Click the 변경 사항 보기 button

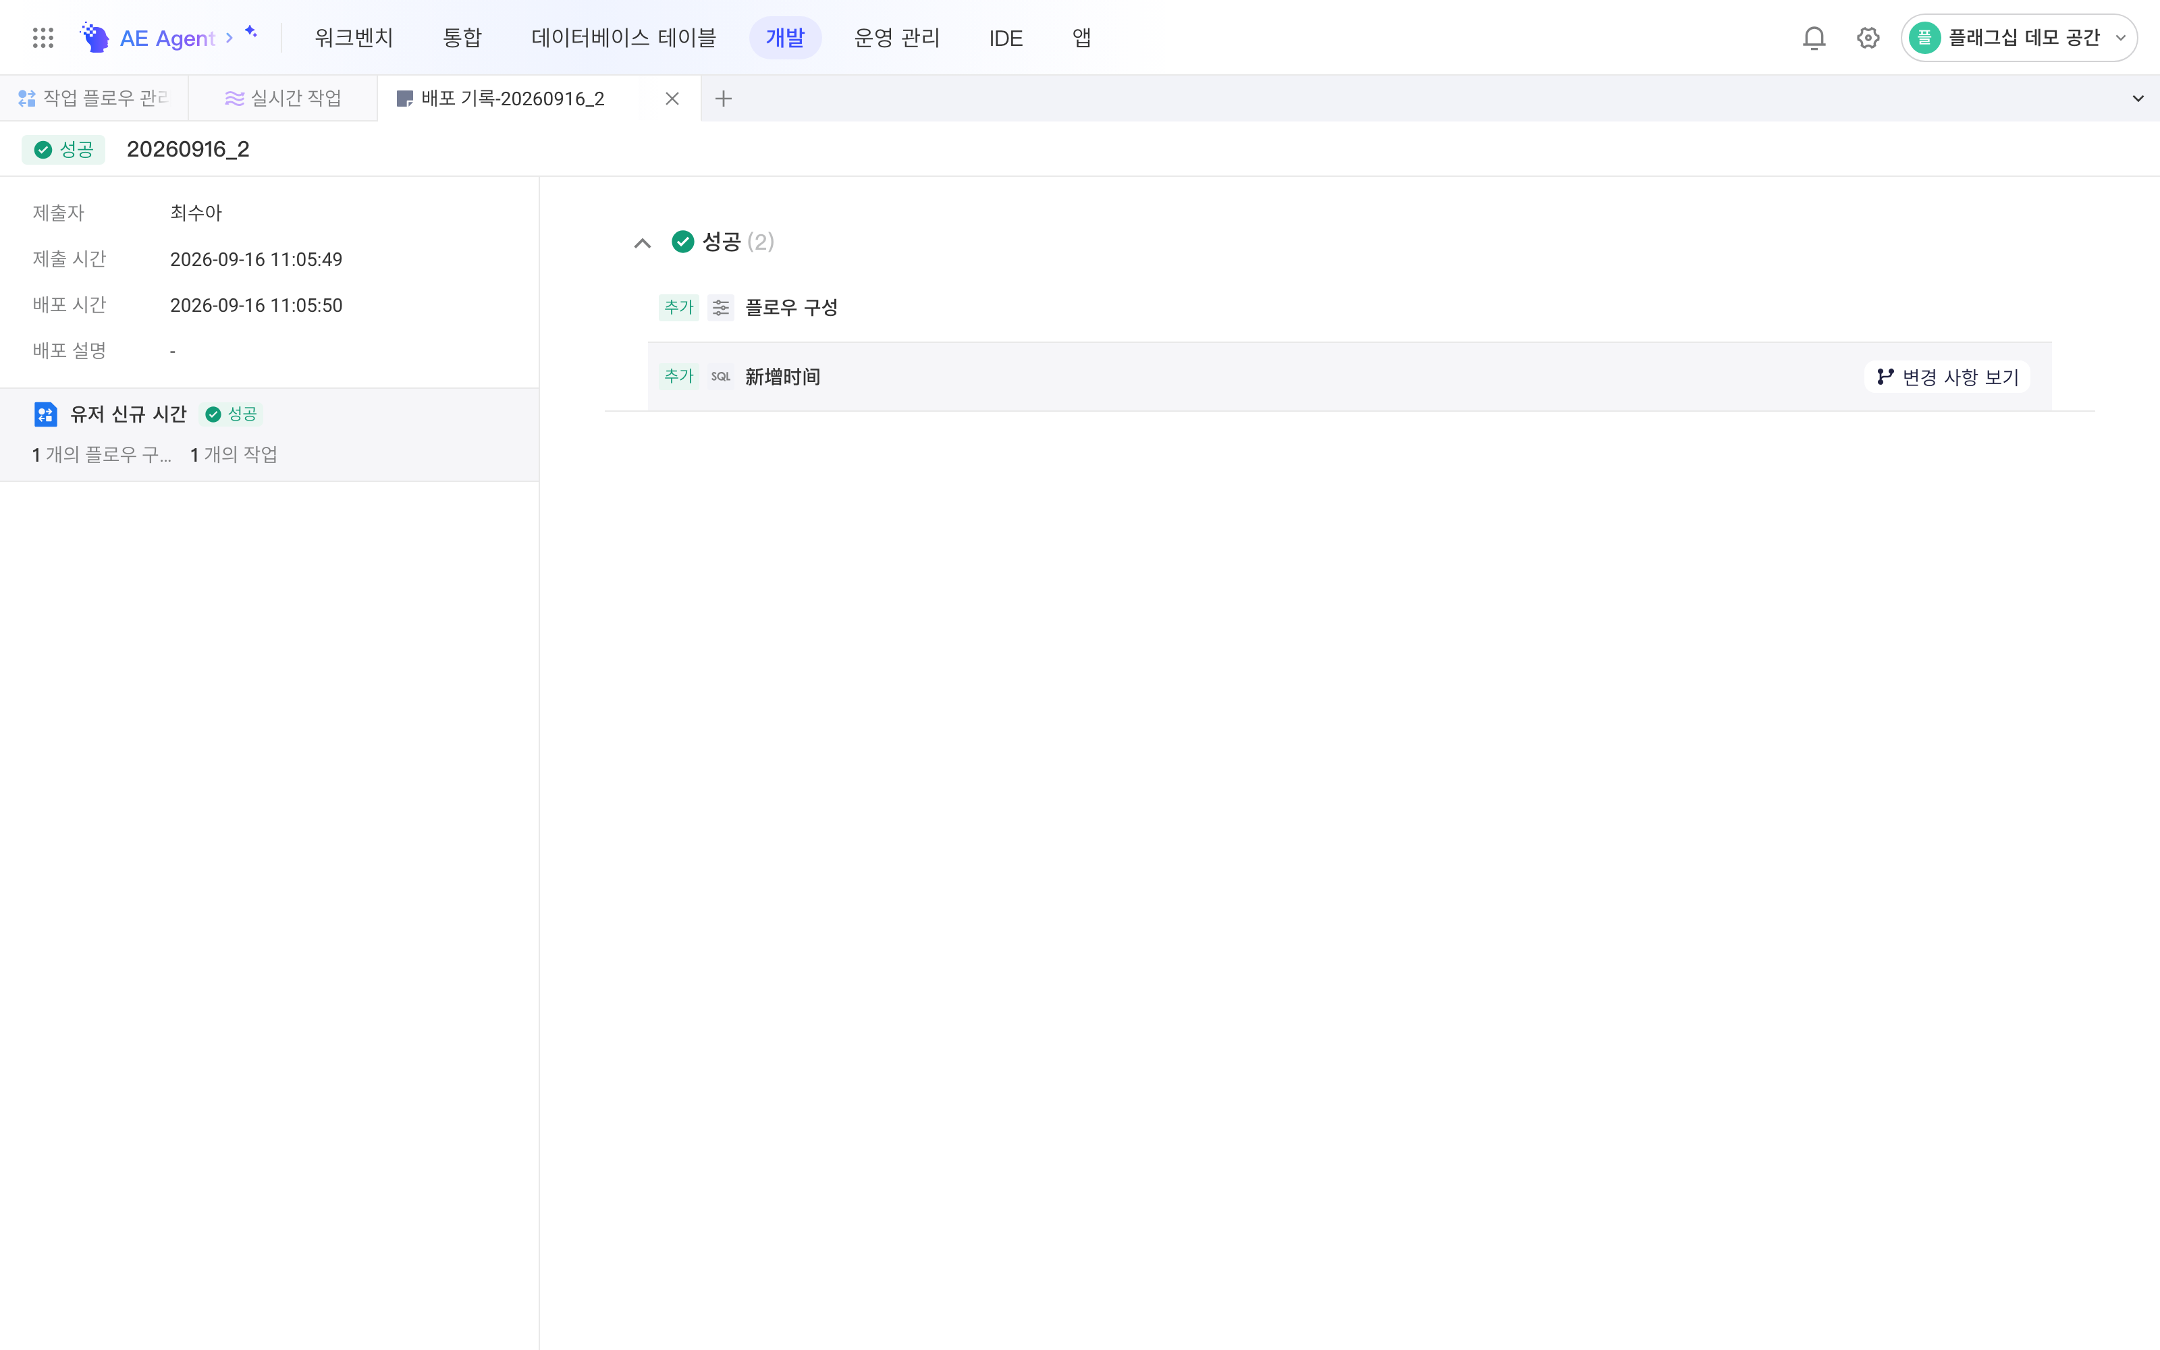click(1947, 377)
